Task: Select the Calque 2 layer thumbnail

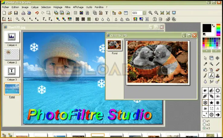Action: [12, 54]
